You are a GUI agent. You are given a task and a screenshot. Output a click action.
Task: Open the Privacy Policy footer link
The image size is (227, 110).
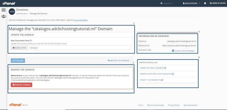(174, 105)
